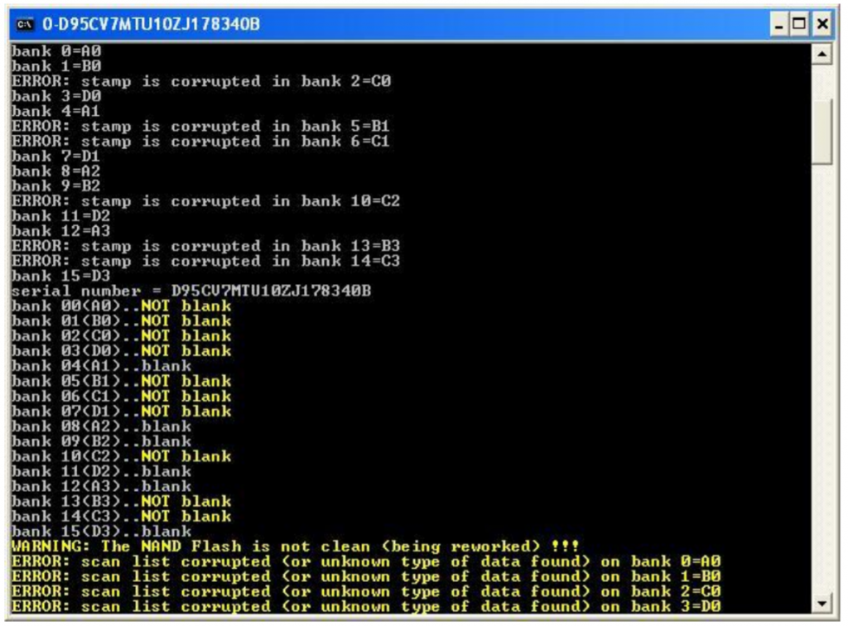Click the line 'bank 4=A1'
Screen dimensions: 848x626
coord(56,111)
